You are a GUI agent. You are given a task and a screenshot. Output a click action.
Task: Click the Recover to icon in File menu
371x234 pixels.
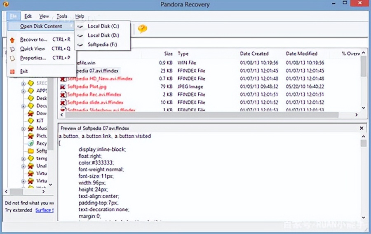pos(12,40)
